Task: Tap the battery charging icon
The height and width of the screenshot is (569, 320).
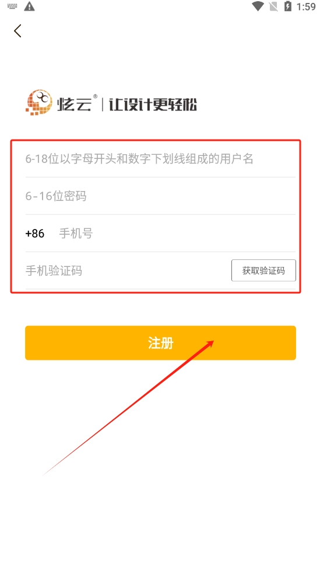Action: [x=288, y=6]
